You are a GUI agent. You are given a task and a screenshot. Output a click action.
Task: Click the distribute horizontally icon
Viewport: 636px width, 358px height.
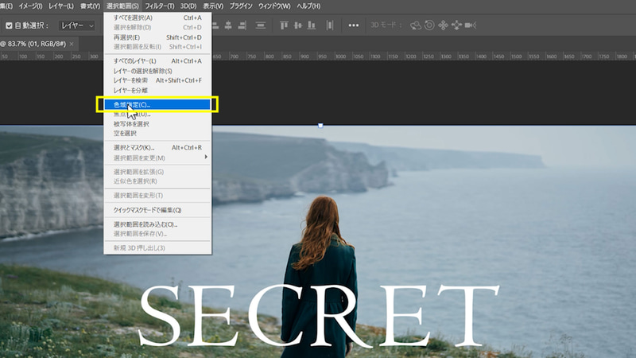[330, 25]
